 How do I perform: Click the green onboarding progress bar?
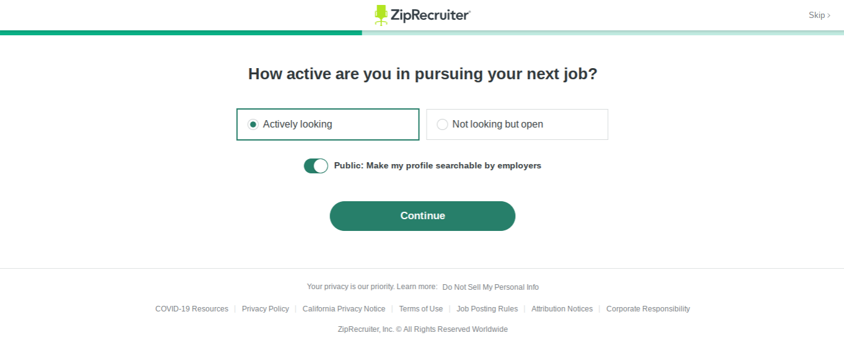coord(181,33)
